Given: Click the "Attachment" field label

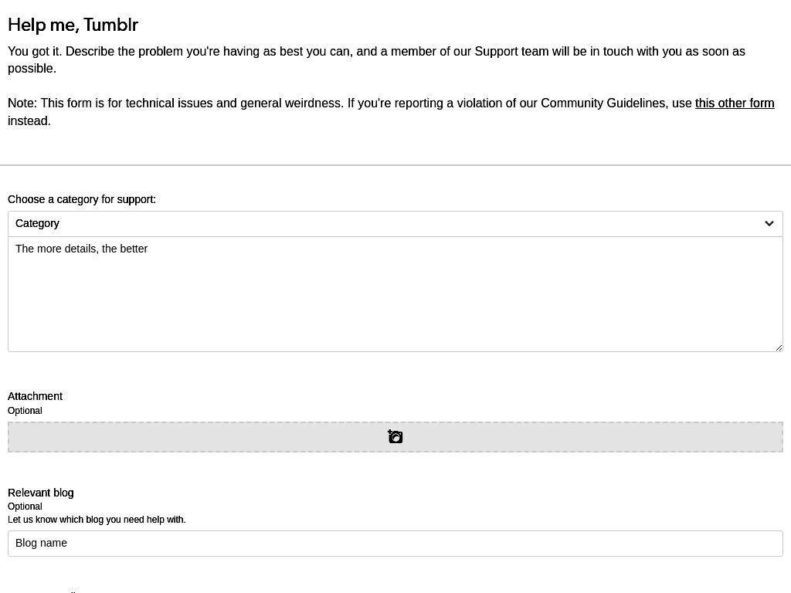Looking at the screenshot, I should coord(35,396).
